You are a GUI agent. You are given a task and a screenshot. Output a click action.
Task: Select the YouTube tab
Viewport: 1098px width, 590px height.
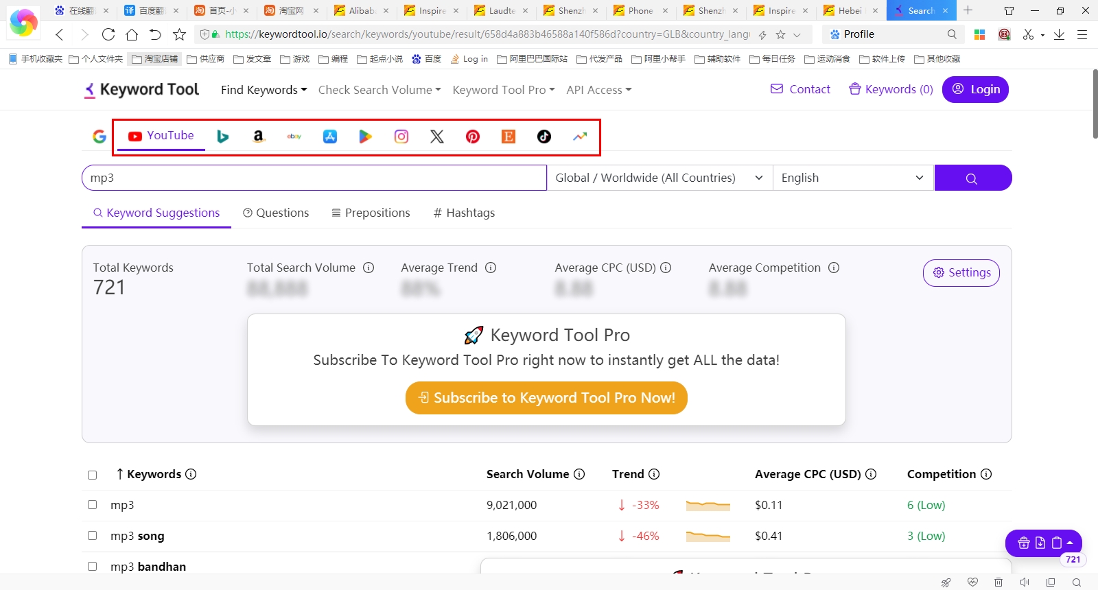(161, 136)
